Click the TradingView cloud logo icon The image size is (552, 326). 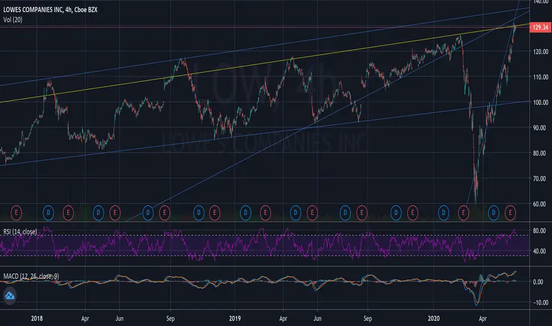click(9, 296)
